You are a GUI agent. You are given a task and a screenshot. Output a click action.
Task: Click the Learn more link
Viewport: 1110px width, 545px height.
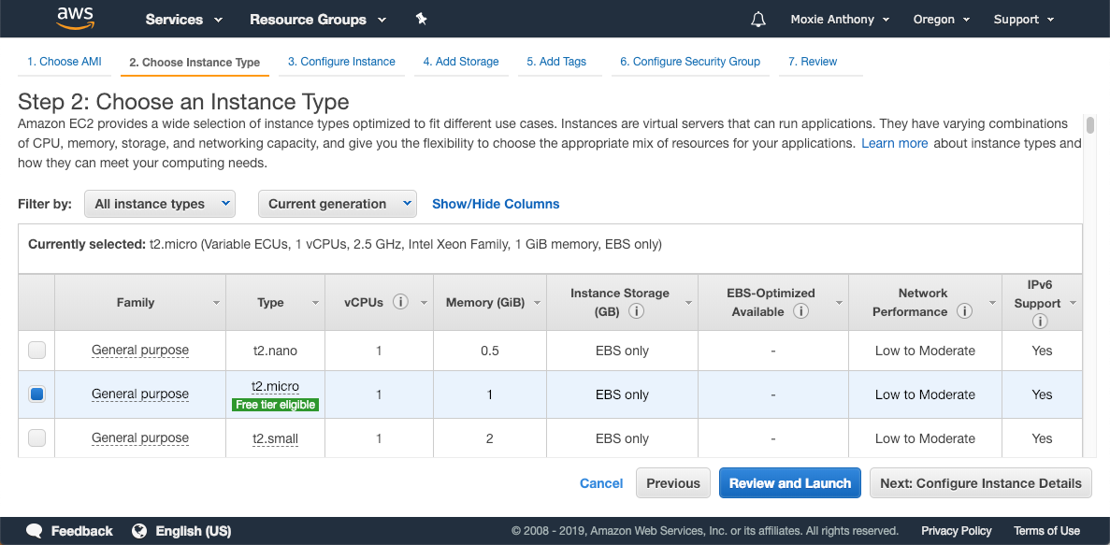click(894, 143)
